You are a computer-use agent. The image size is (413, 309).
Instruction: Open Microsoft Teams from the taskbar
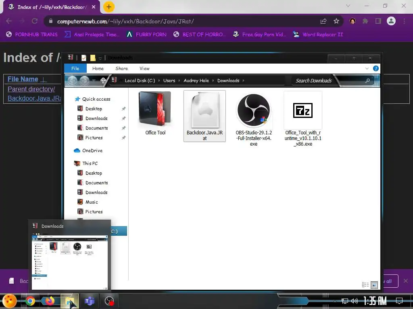tap(89, 301)
